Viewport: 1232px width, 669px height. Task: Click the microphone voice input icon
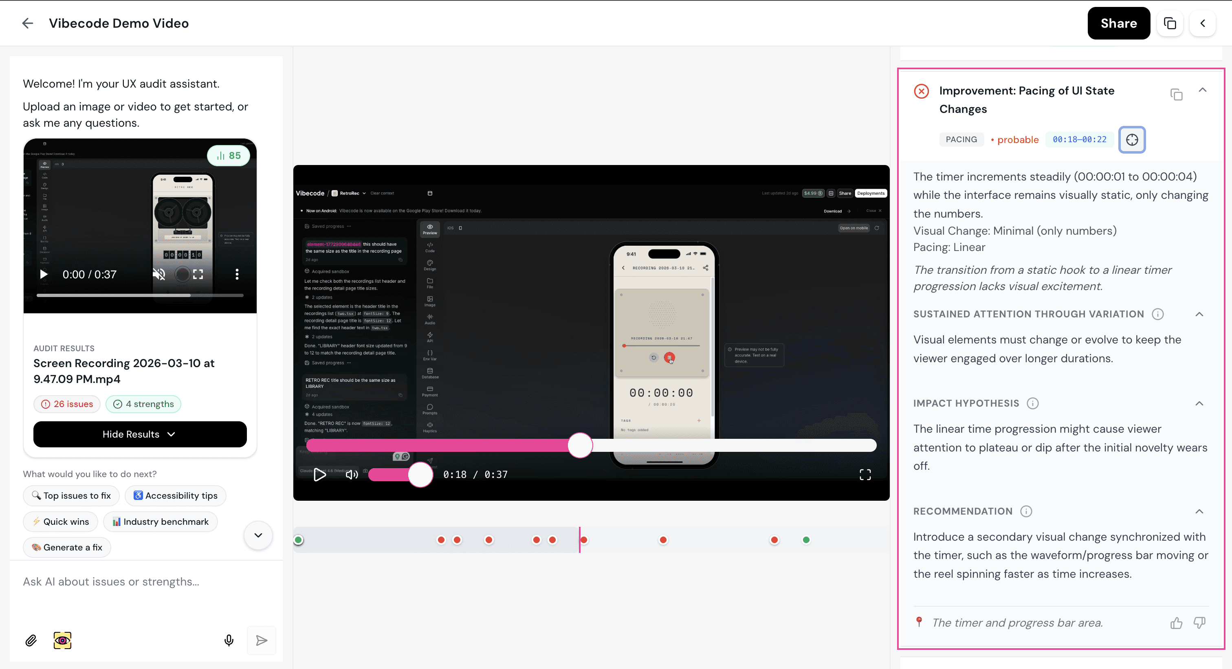click(x=229, y=640)
